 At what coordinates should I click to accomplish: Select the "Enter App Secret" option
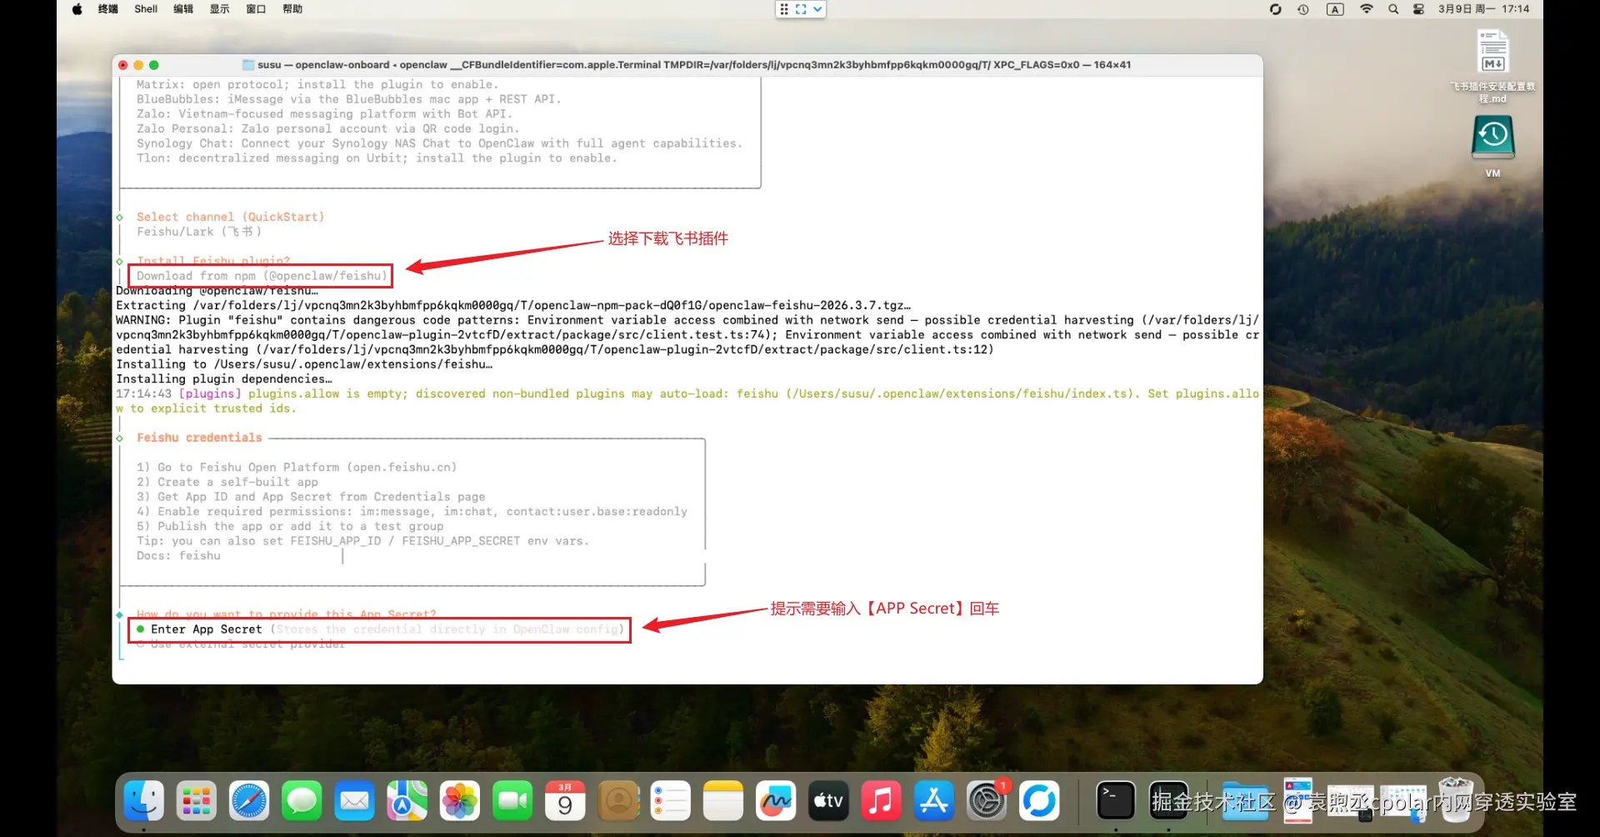380,629
